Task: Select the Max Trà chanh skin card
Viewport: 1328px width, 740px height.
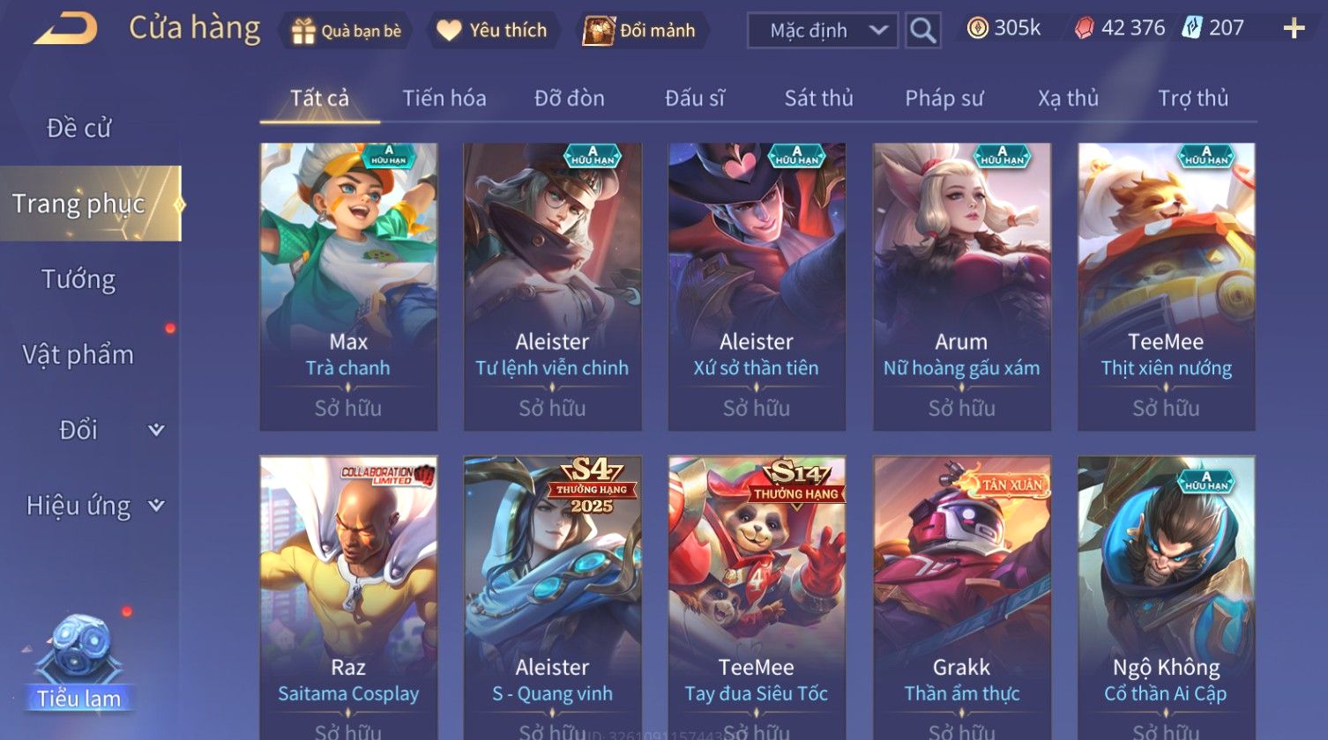Action: coord(348,286)
